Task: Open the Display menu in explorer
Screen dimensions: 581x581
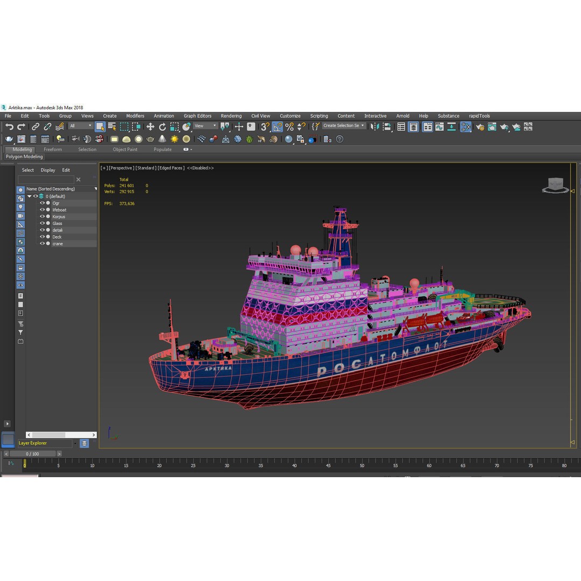Action: [x=48, y=170]
